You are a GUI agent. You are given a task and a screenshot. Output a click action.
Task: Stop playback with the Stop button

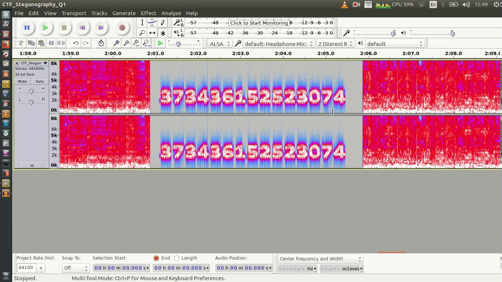click(x=64, y=28)
